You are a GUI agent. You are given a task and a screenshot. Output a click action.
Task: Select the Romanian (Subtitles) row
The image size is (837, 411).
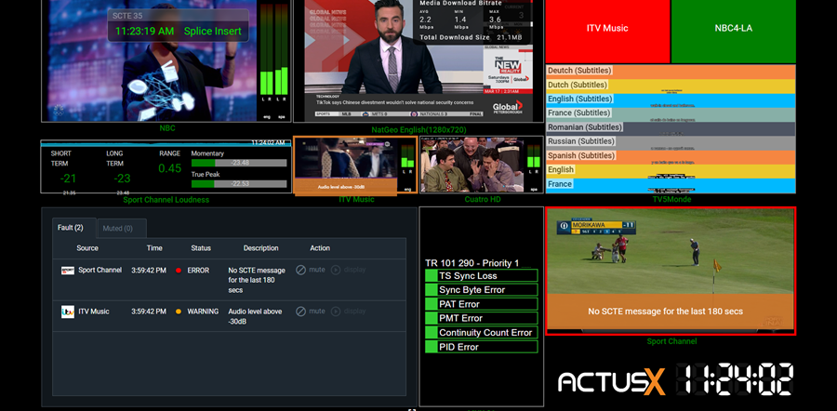(x=671, y=127)
